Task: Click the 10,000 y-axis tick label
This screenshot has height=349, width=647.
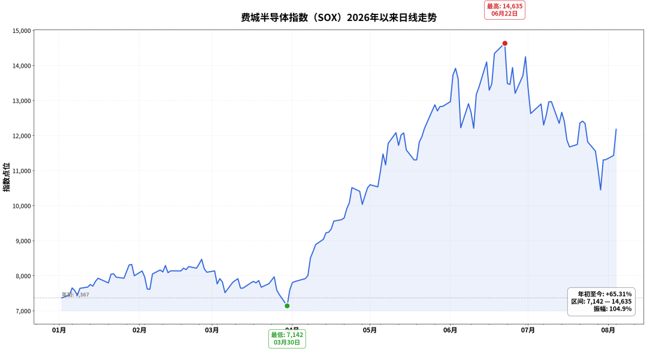Action: point(22,207)
